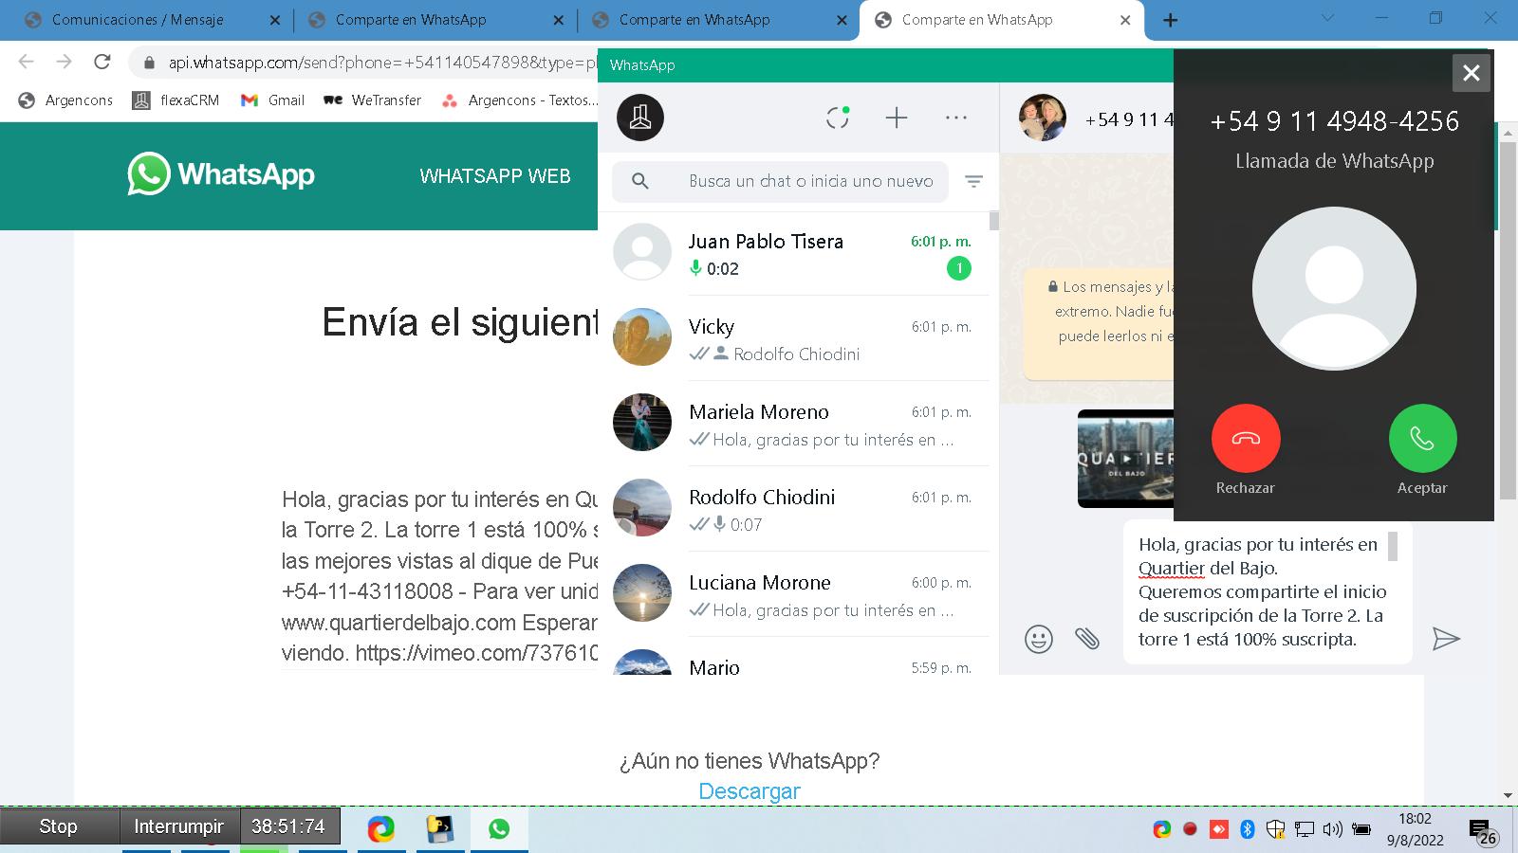Viewport: 1518px width, 853px height.
Task: Open Argencons bookmark
Action: coord(66,100)
